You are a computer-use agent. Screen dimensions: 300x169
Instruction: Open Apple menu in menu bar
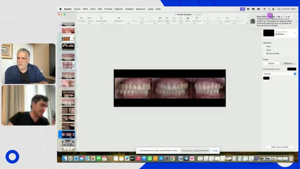tap(60, 9)
